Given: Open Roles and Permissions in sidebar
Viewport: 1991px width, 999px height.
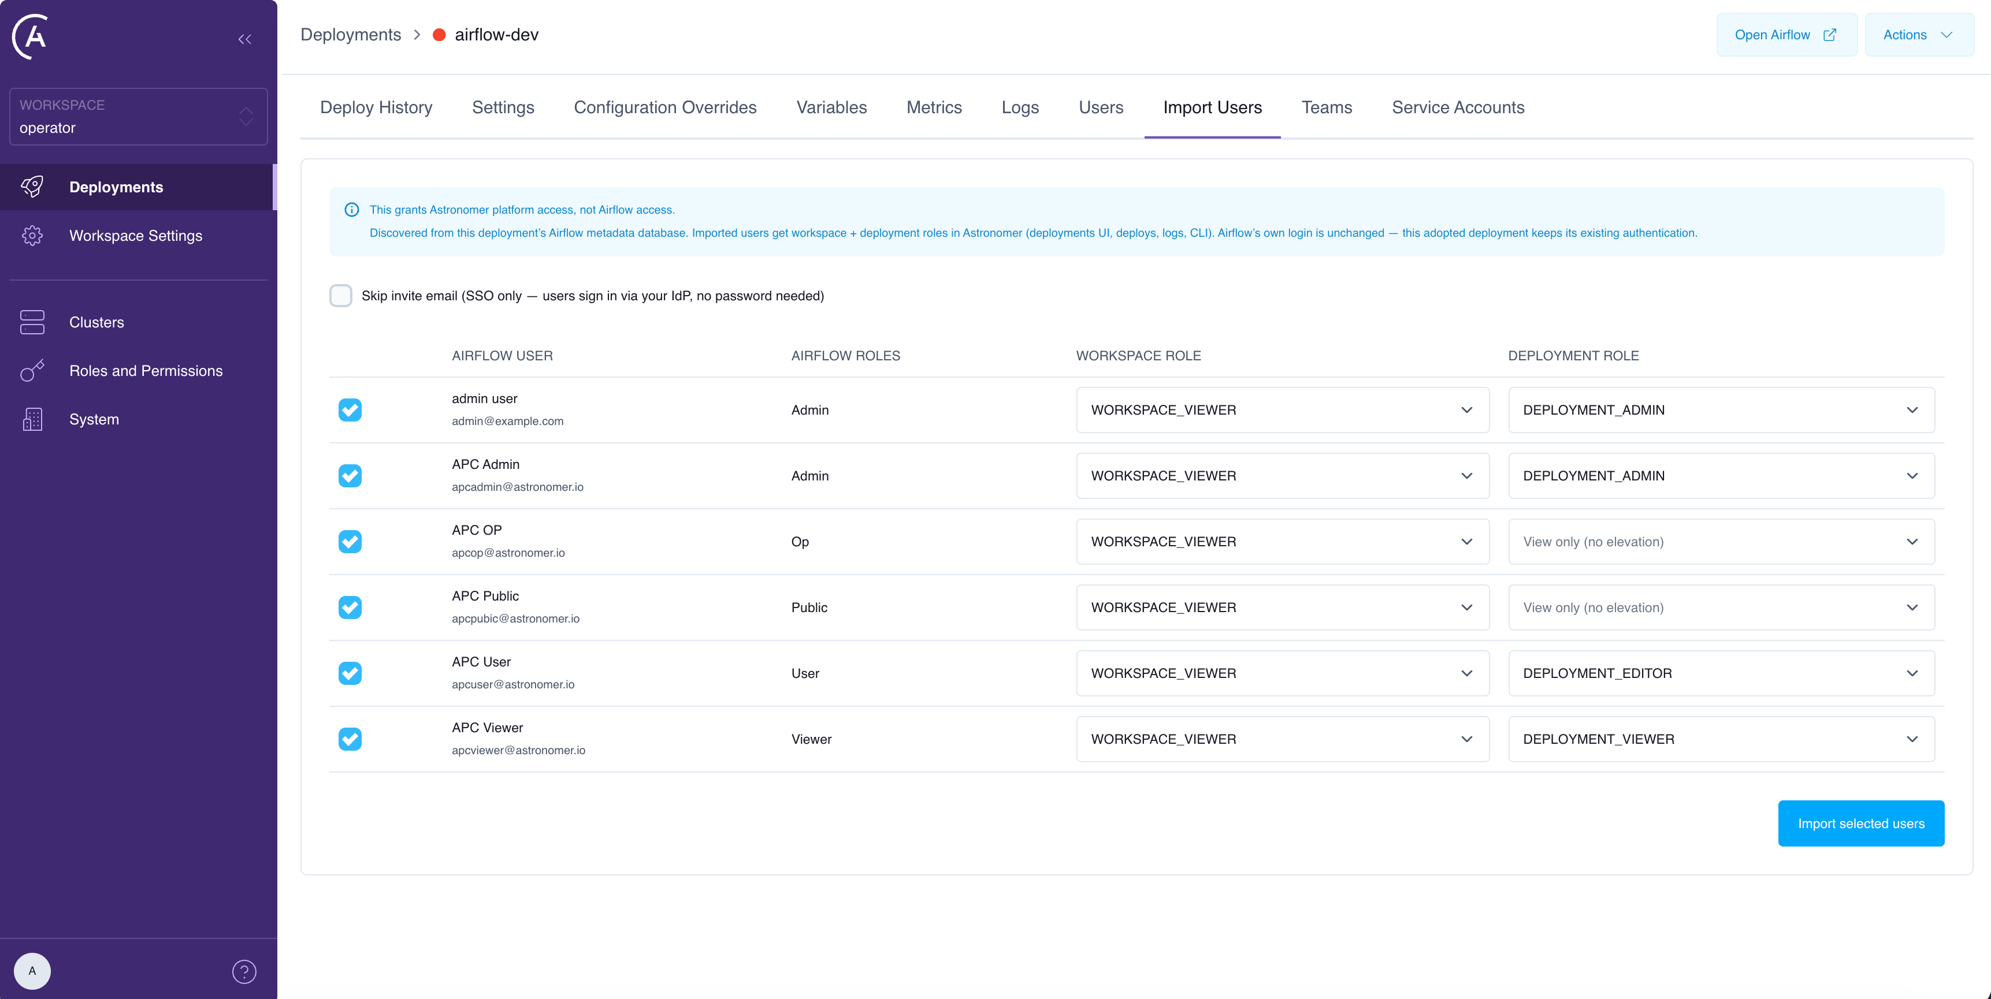Looking at the screenshot, I should pos(138,371).
